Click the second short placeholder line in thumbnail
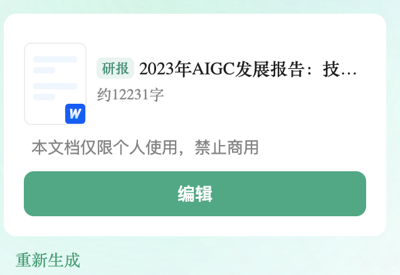 pos(44,70)
